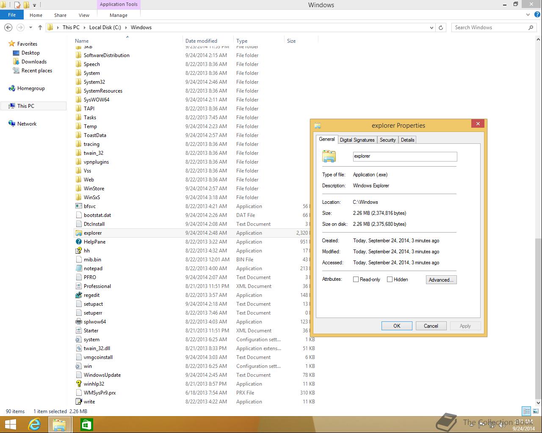The image size is (542, 433).
Task: Sort by the Name column header
Action: point(127,41)
